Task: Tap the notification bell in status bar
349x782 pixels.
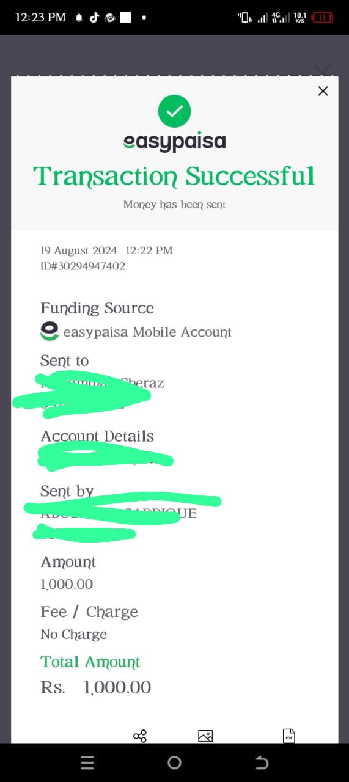Action: (x=78, y=18)
